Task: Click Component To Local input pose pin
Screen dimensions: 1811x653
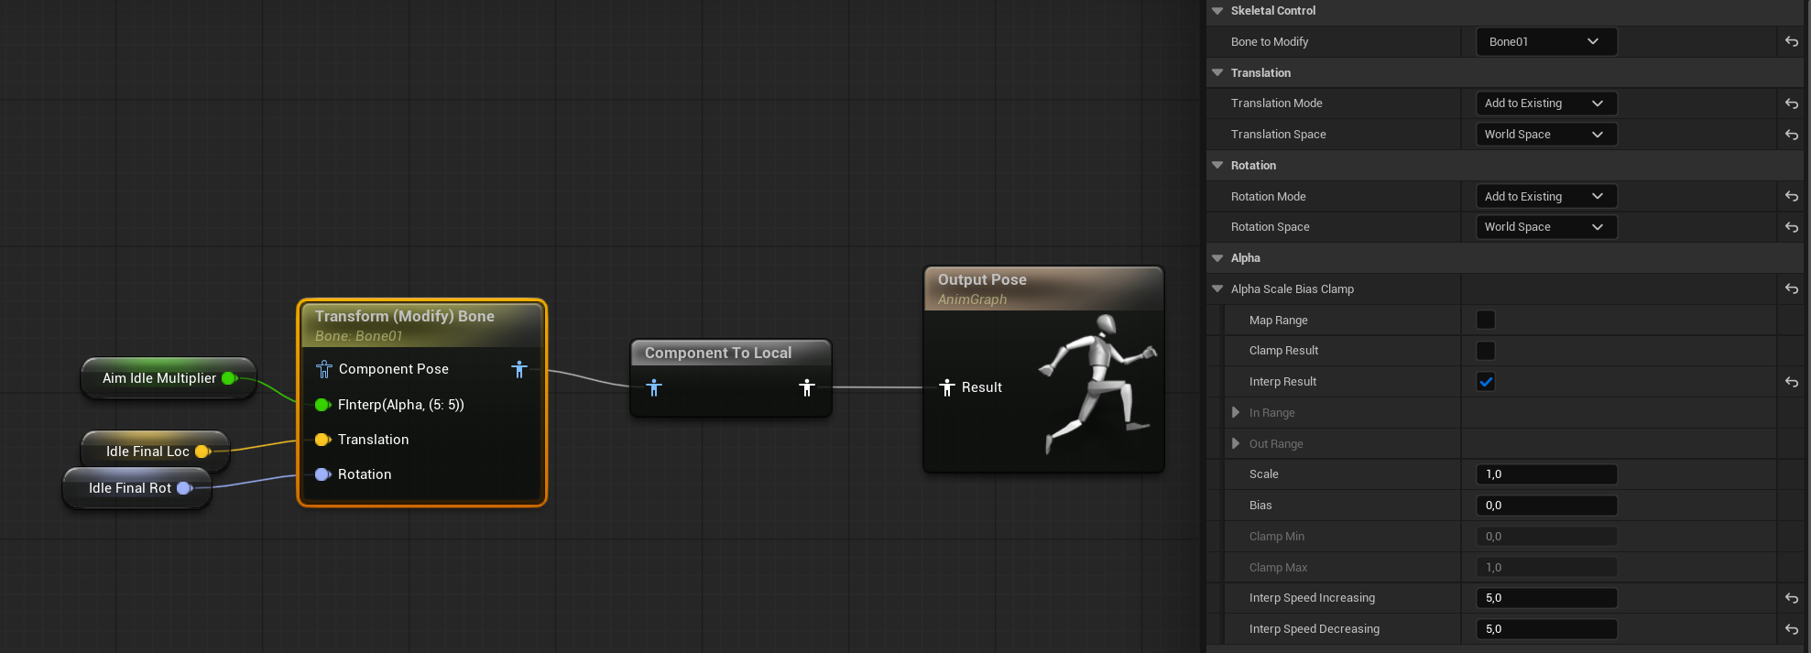Action: click(654, 387)
